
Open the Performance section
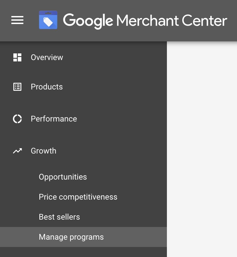pyautogui.click(x=54, y=119)
